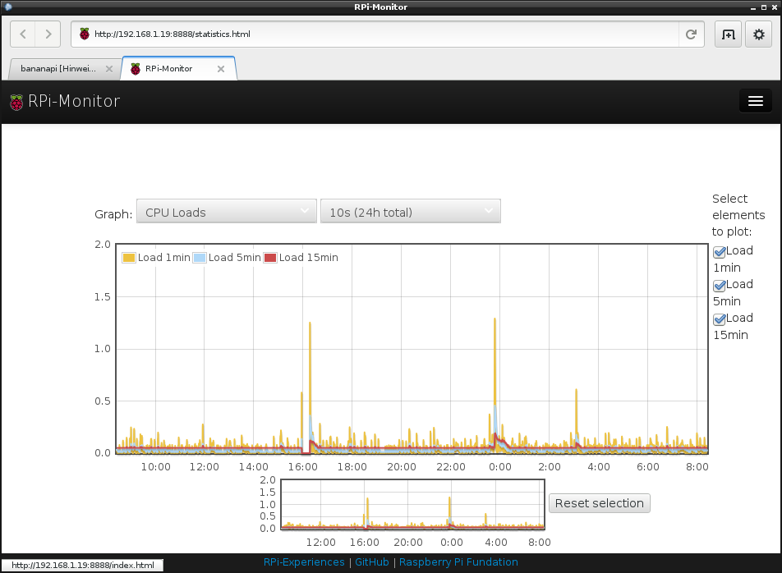Click the red Load 15min legend swatch
782x573 pixels.
coord(270,258)
